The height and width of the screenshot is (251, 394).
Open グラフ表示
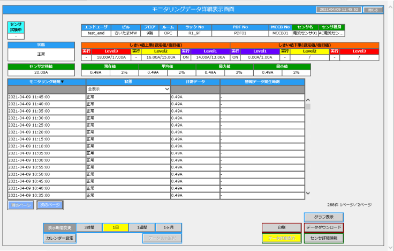click(324, 217)
